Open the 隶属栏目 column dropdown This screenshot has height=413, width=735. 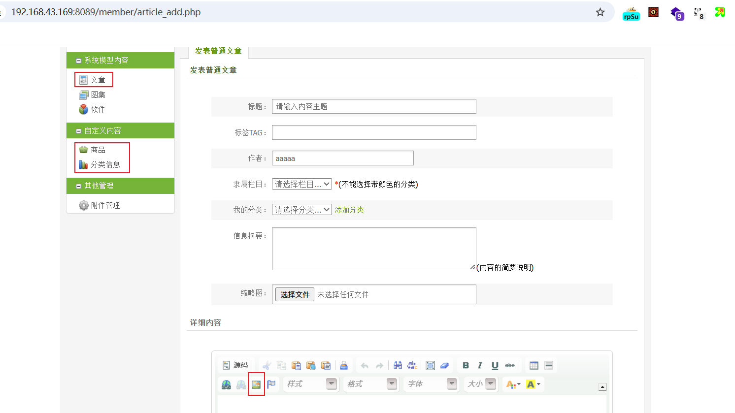point(301,184)
